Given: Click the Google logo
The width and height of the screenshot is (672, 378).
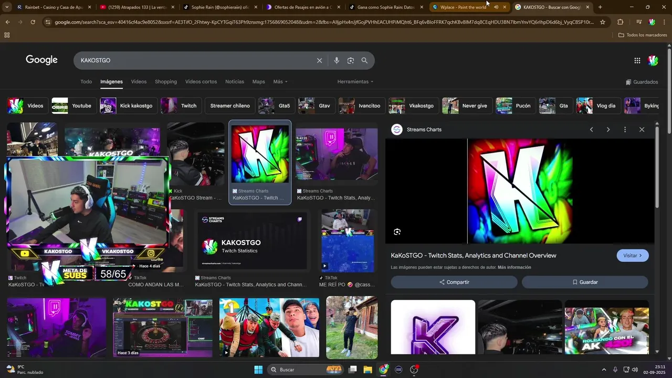Looking at the screenshot, I should (x=41, y=60).
